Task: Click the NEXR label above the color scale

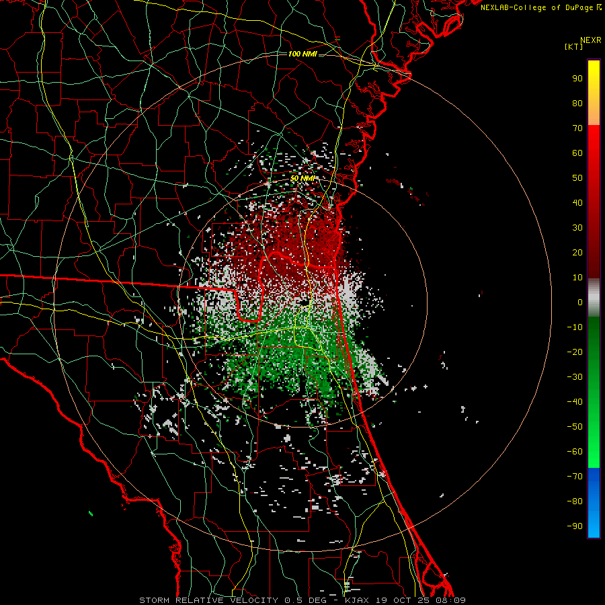Action: pos(590,40)
